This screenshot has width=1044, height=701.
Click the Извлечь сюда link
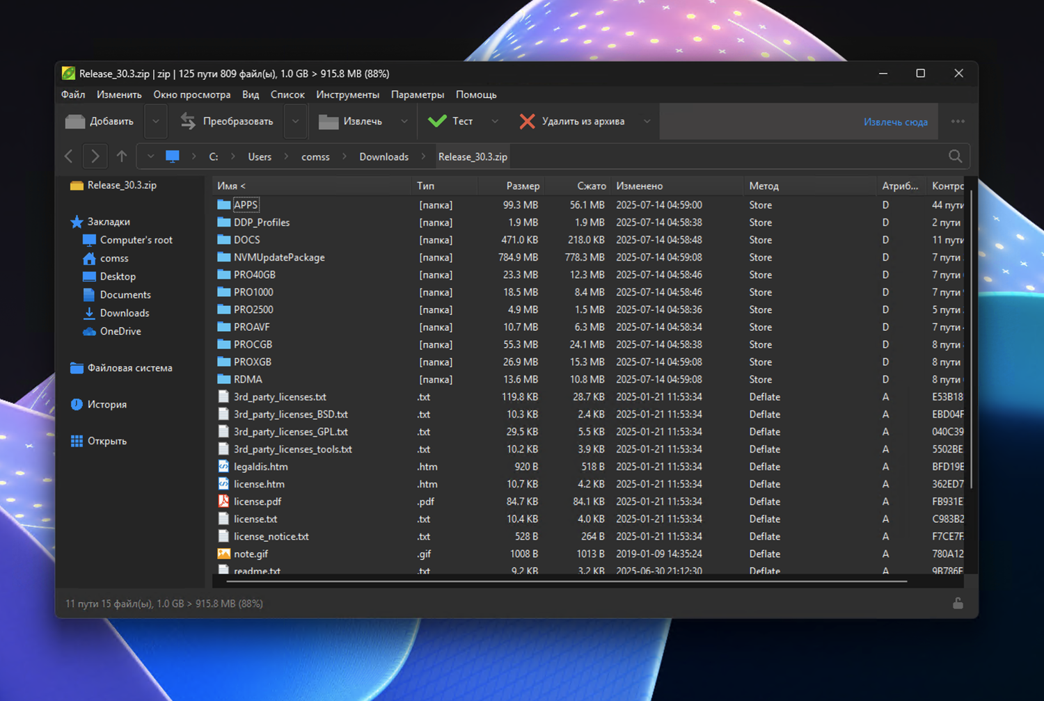pyautogui.click(x=895, y=122)
